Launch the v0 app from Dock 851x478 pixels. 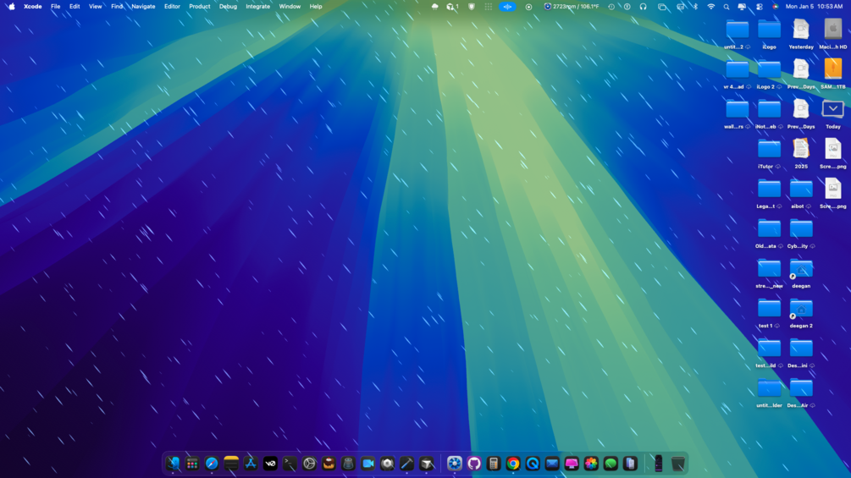270,464
